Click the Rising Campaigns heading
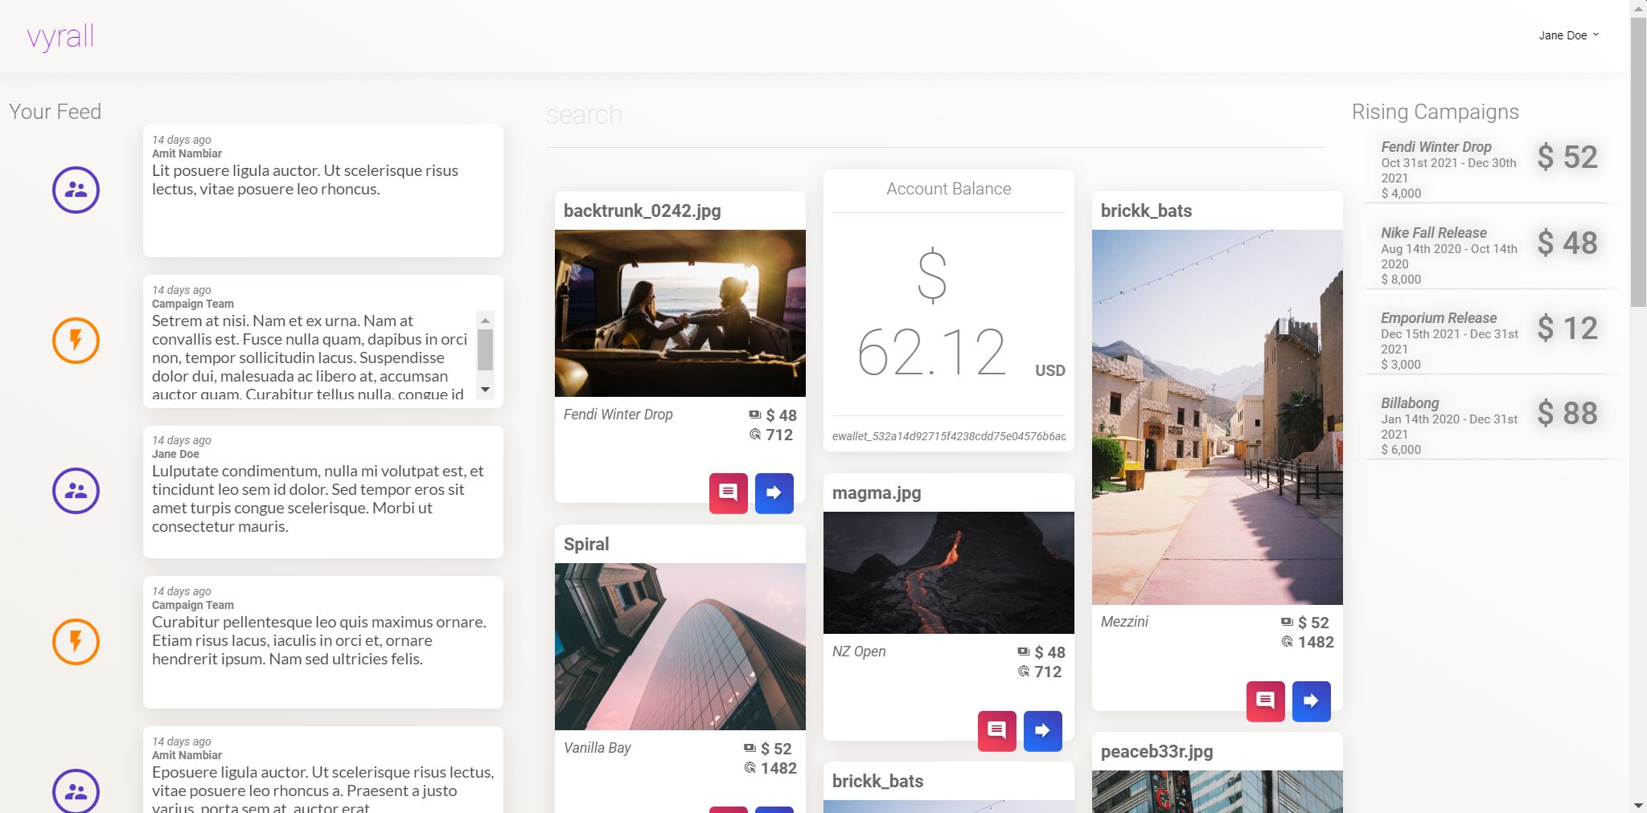The image size is (1647, 813). (1435, 112)
